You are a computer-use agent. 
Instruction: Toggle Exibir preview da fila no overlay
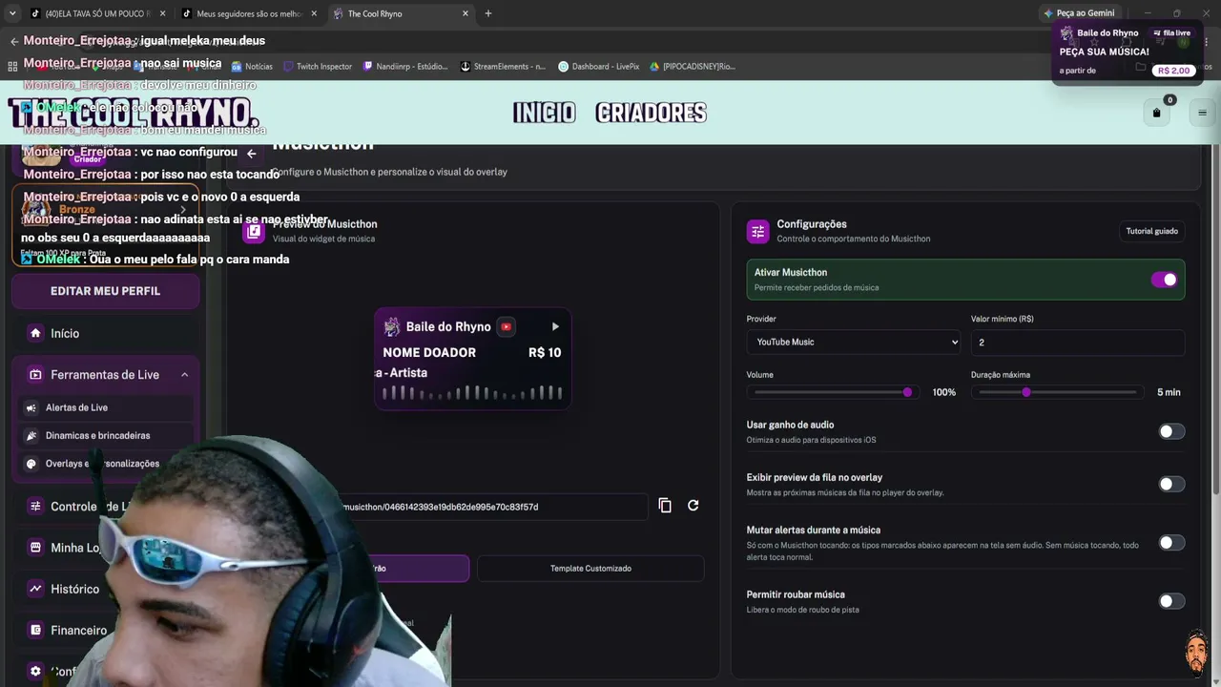[x=1171, y=484]
